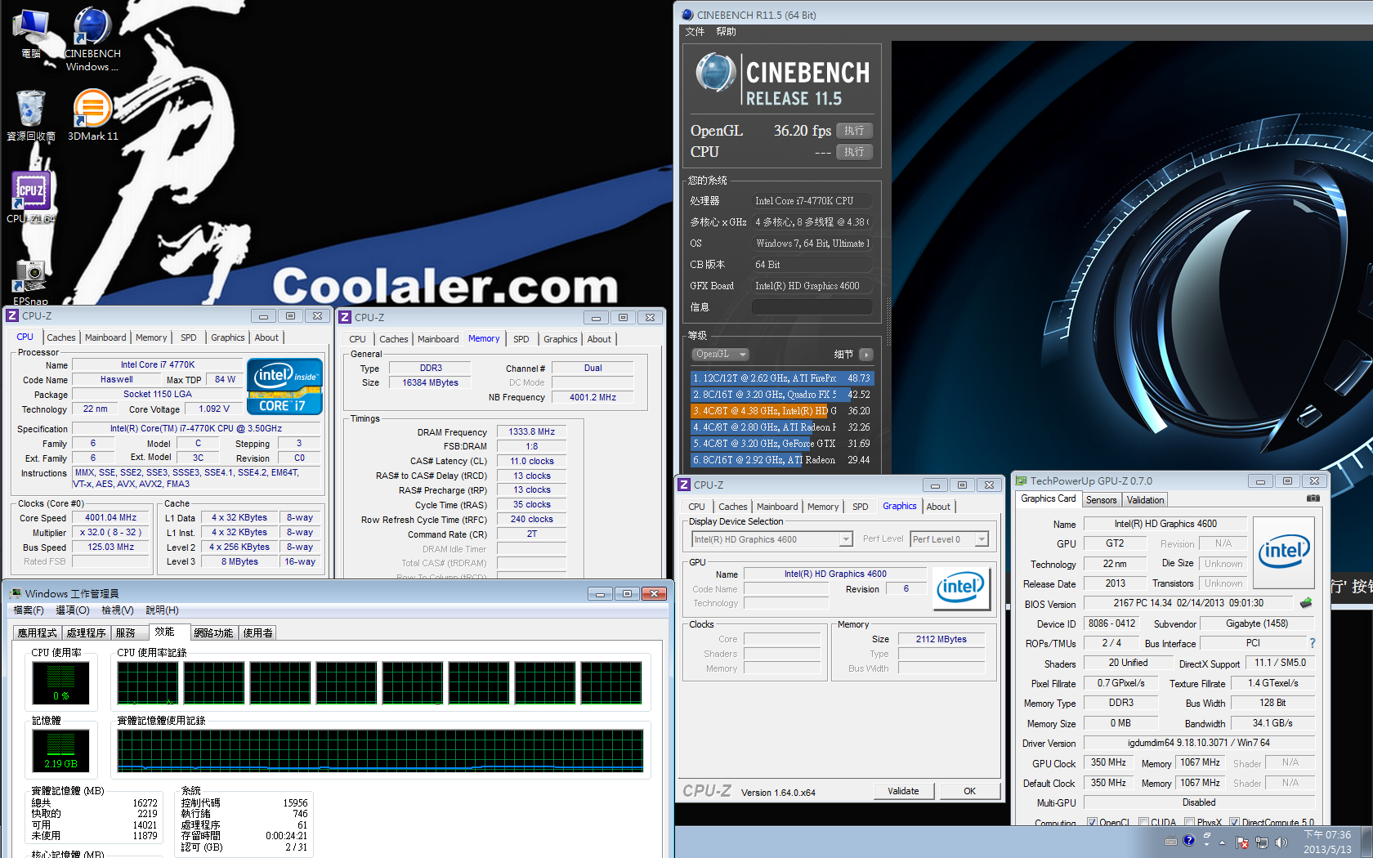Viewport: 1373px width, 858px height.
Task: Open the OpenGL ranking dropdown in CINEBENCH
Action: click(x=720, y=354)
